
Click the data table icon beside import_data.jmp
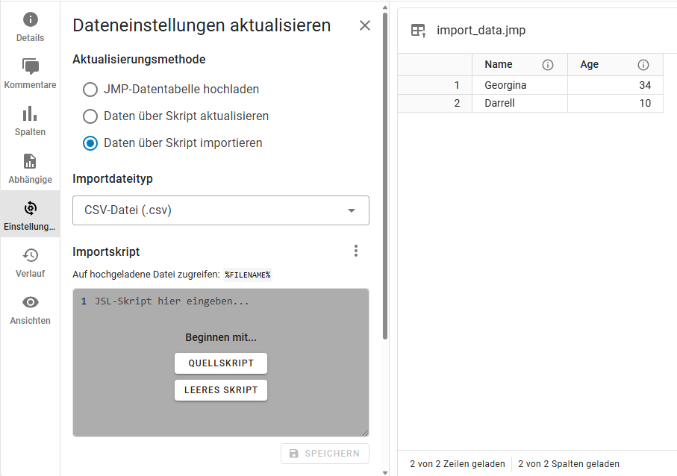418,31
